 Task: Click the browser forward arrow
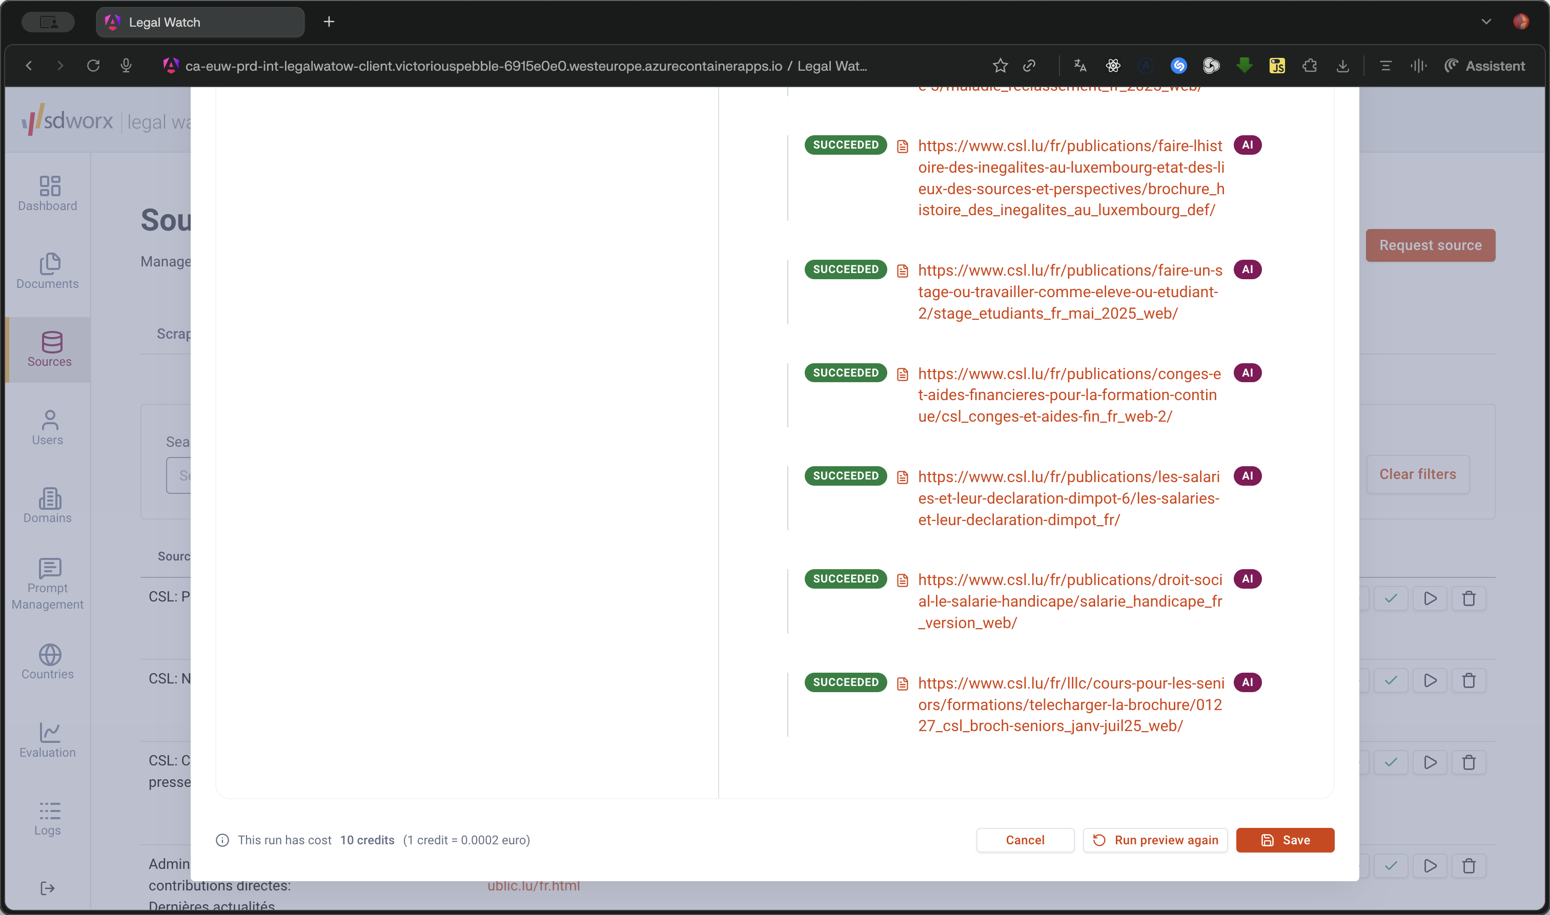coord(60,66)
